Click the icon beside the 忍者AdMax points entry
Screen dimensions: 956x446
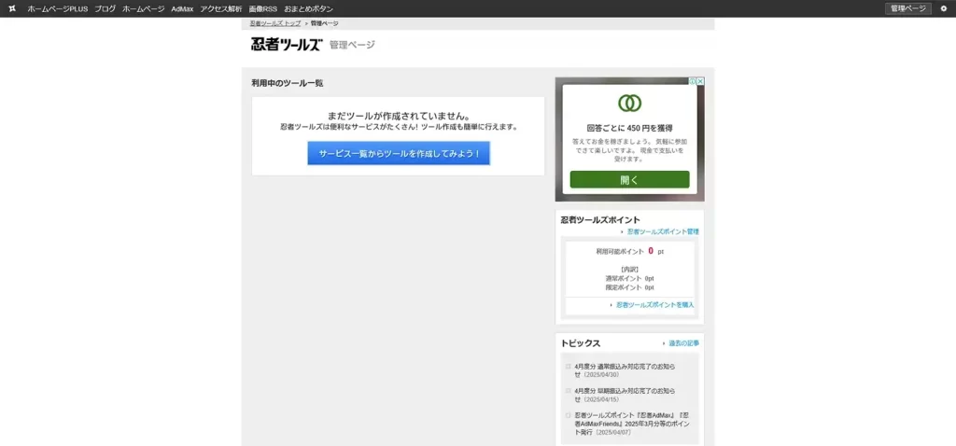coord(568,415)
